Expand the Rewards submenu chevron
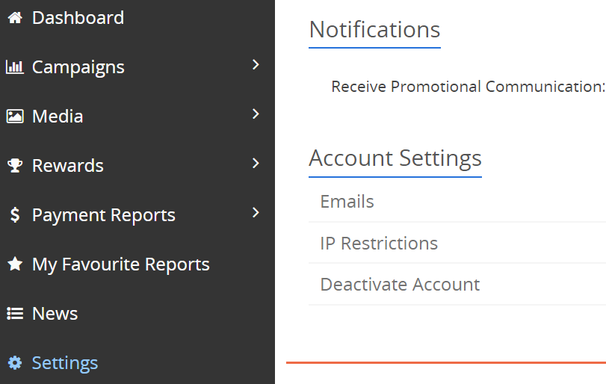 (x=256, y=164)
